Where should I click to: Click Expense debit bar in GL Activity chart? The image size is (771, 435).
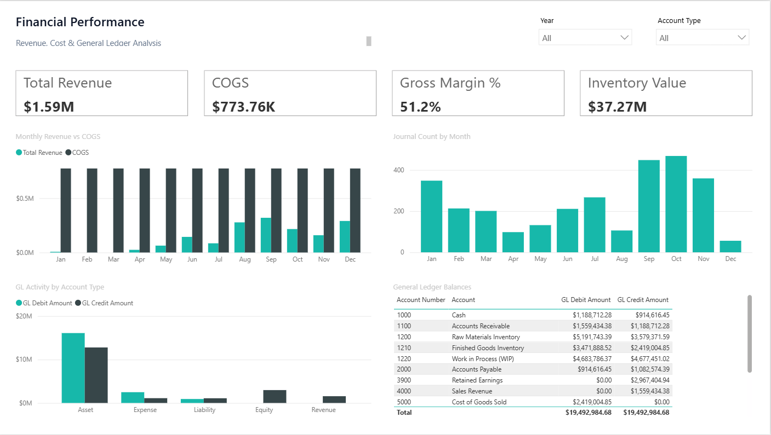coord(133,398)
